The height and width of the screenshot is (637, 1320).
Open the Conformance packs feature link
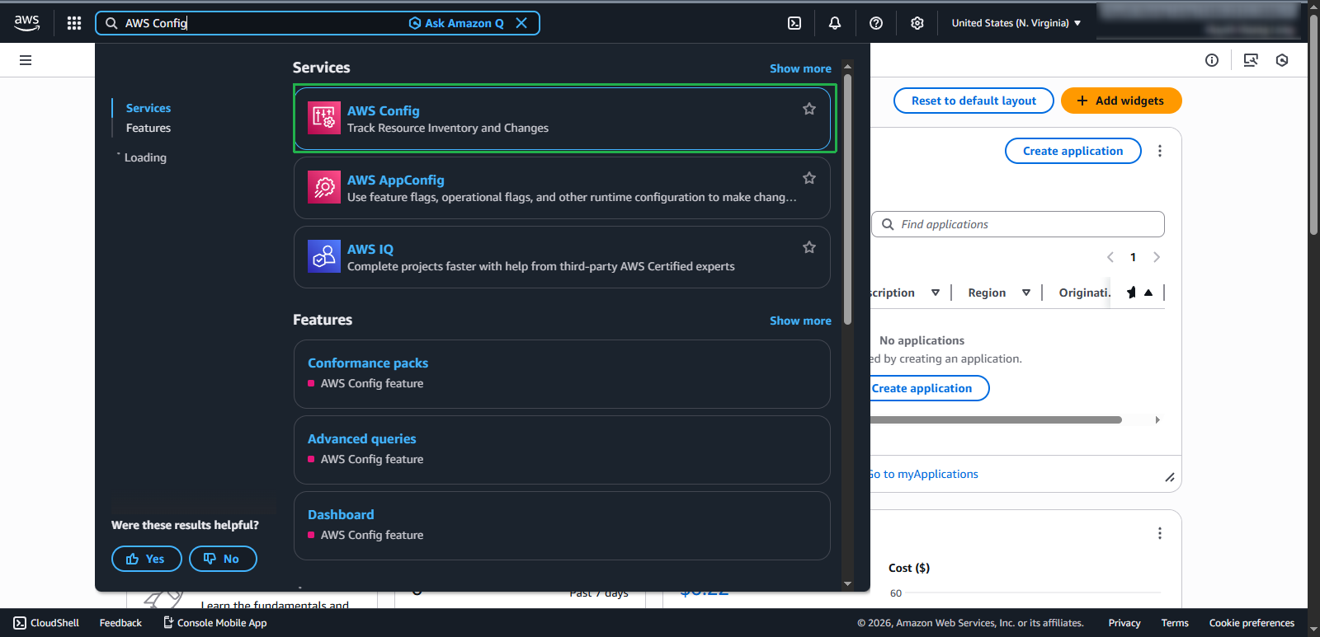(x=368, y=363)
